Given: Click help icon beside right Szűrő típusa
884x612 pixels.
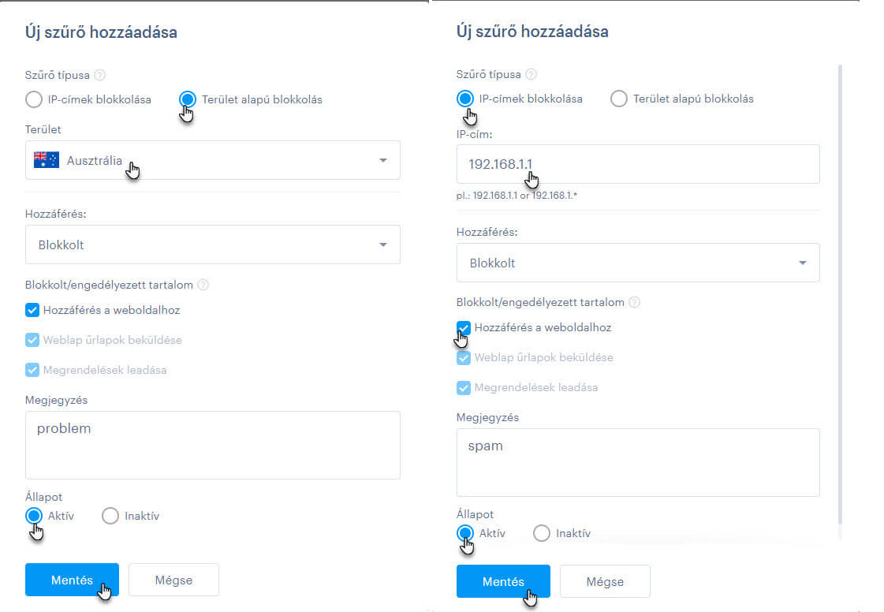Looking at the screenshot, I should [531, 74].
